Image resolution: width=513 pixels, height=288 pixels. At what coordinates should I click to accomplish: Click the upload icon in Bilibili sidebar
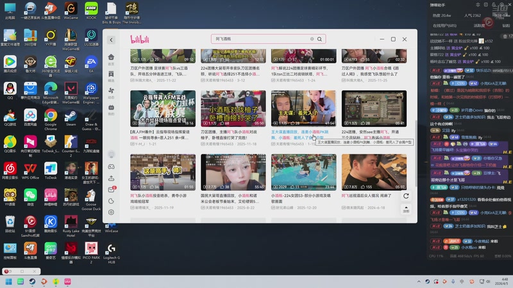coord(111,179)
